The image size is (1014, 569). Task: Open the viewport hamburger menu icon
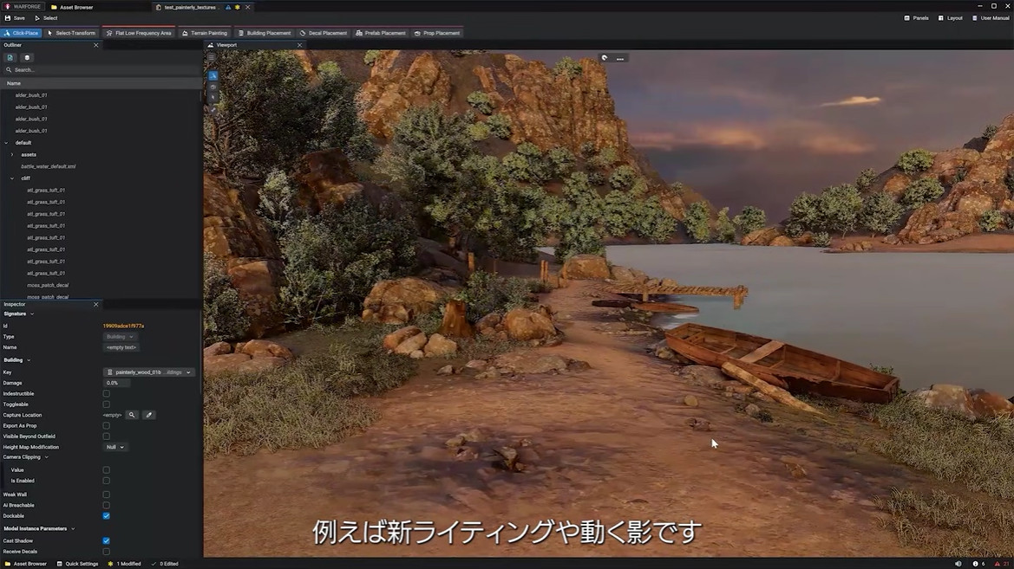tap(211, 57)
